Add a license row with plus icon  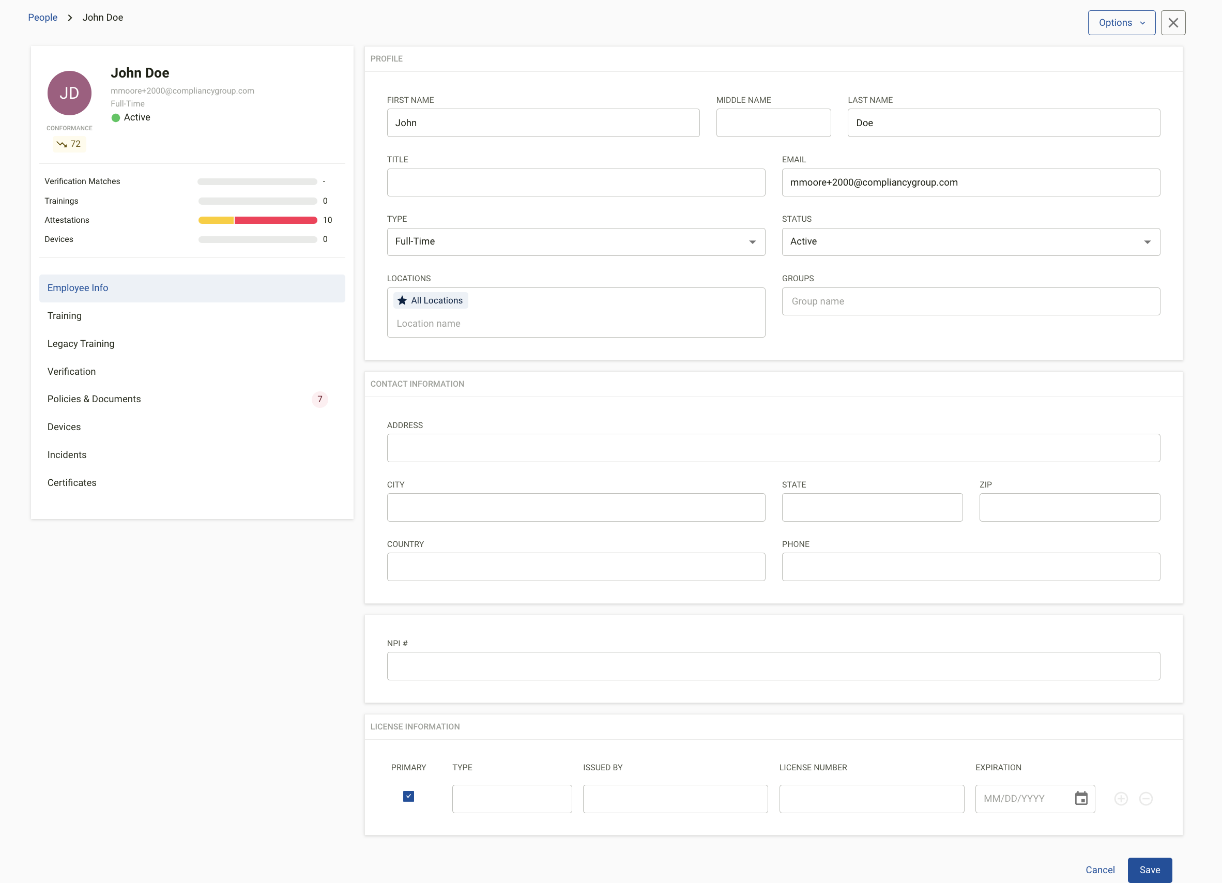click(x=1121, y=798)
